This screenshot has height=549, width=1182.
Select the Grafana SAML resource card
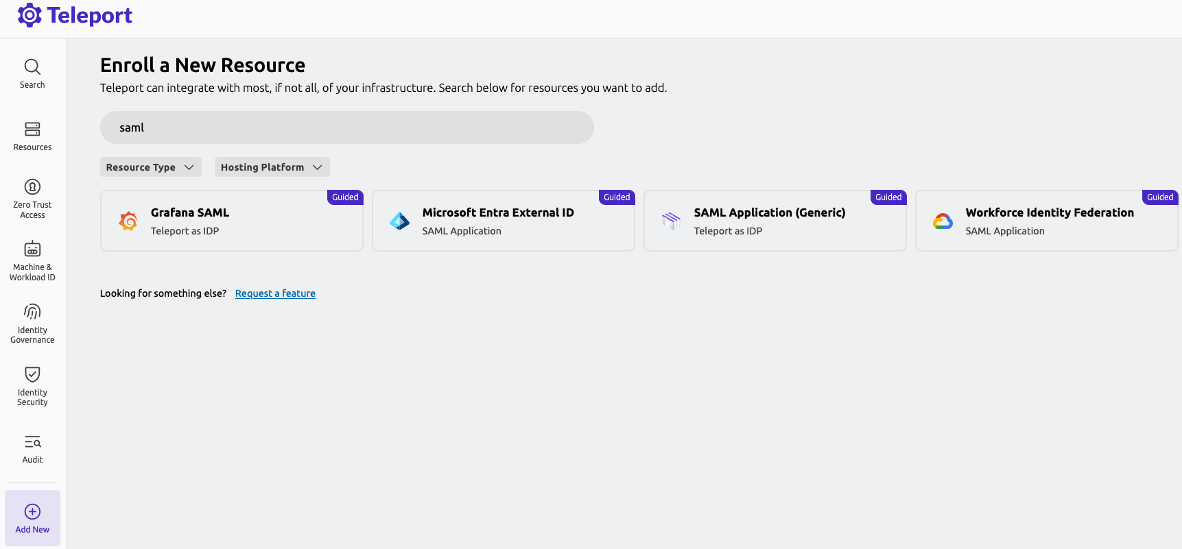(231, 221)
